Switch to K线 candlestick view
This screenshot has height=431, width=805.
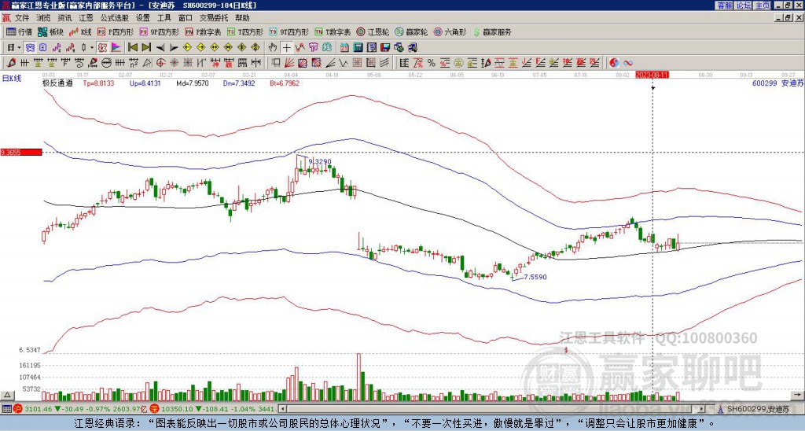[x=80, y=31]
